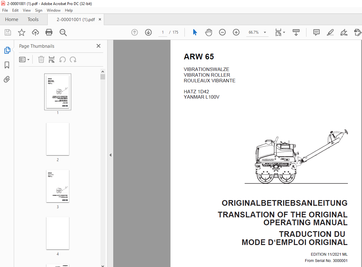The width and height of the screenshot is (362, 267).
Task: Rotate page clockwise
Action: tap(73, 60)
